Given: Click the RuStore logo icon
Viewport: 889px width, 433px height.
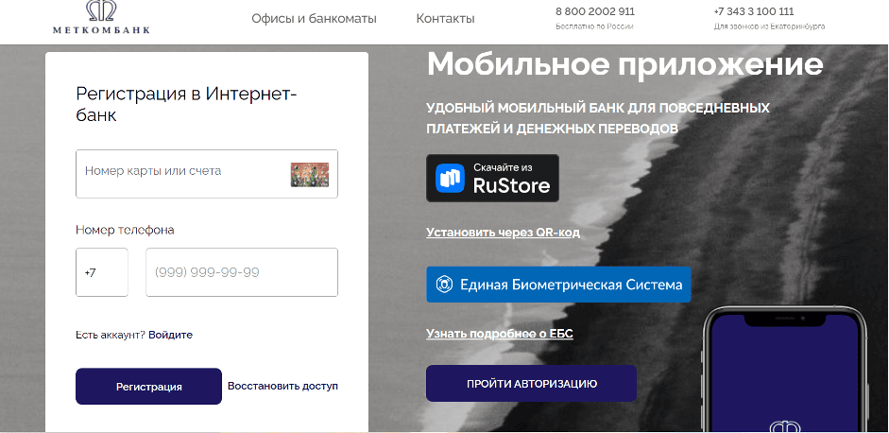Looking at the screenshot, I should [x=451, y=178].
